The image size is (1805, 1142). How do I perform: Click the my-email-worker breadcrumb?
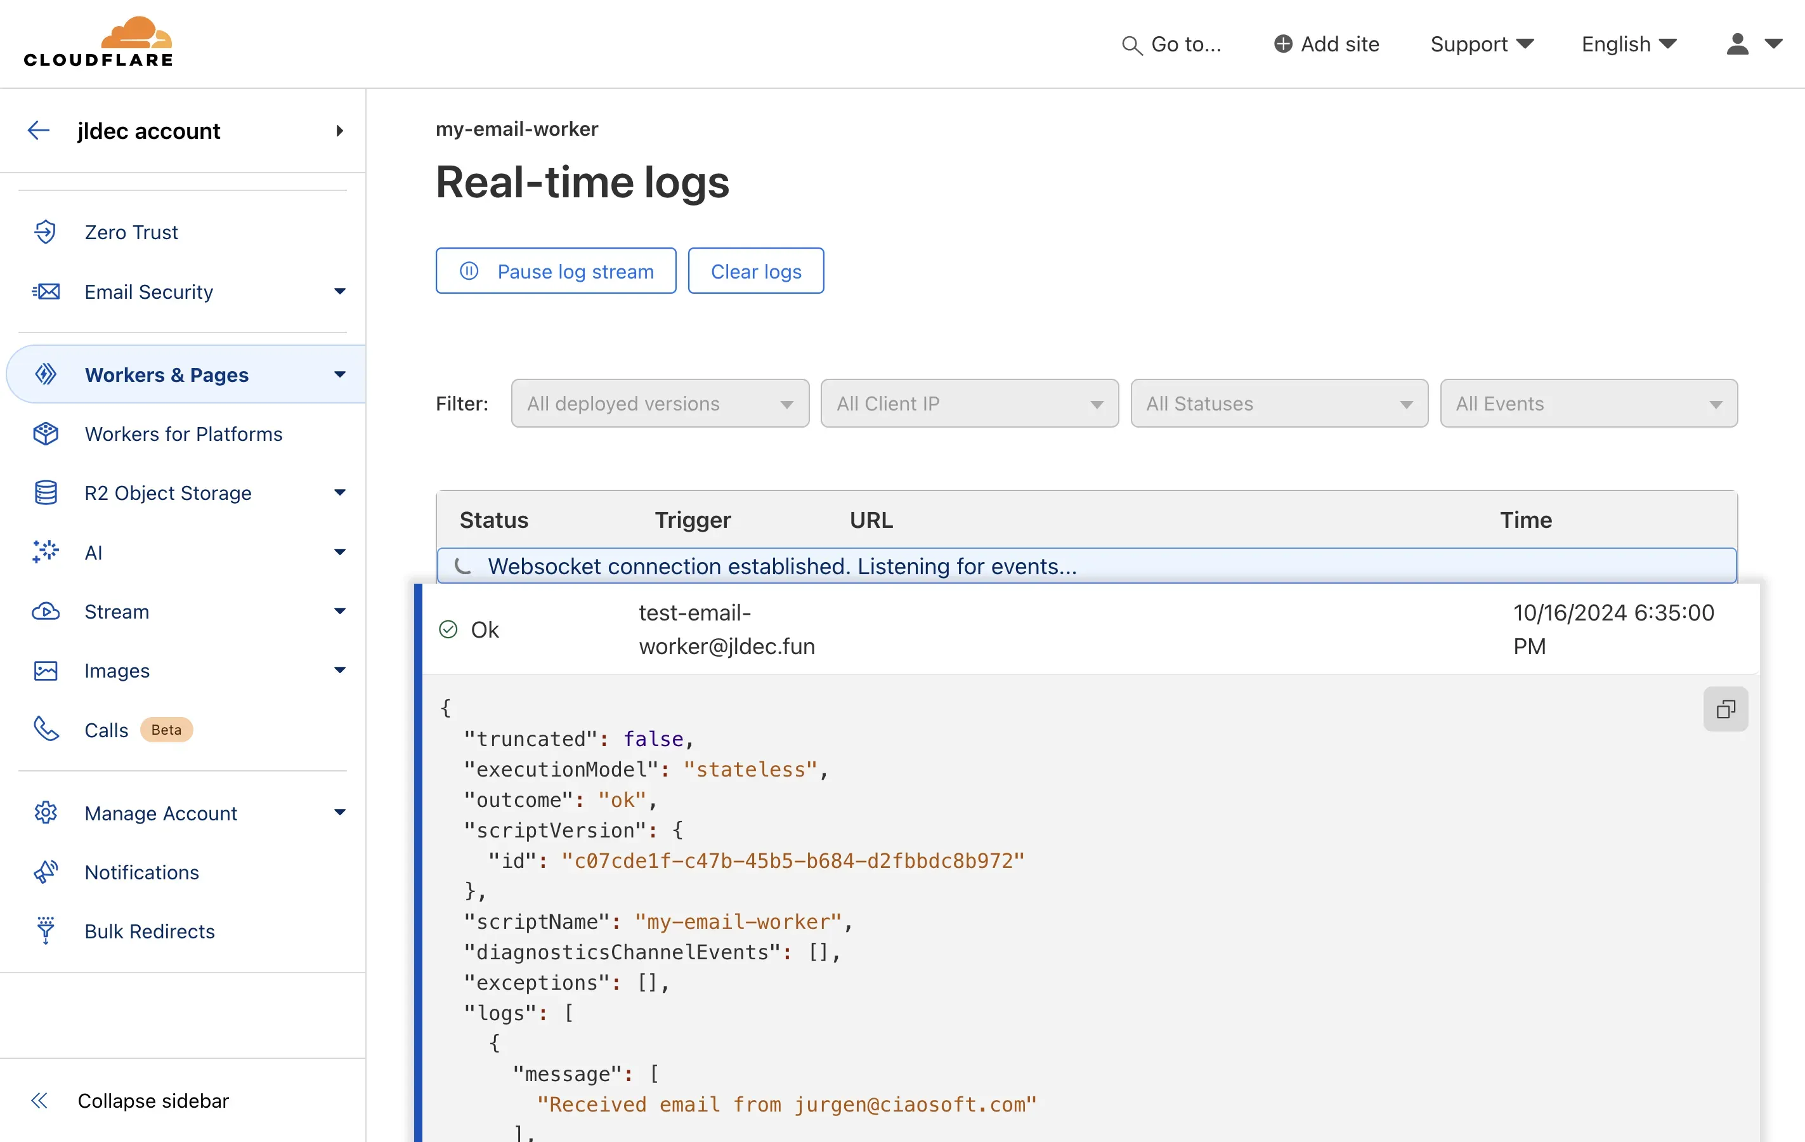[516, 129]
